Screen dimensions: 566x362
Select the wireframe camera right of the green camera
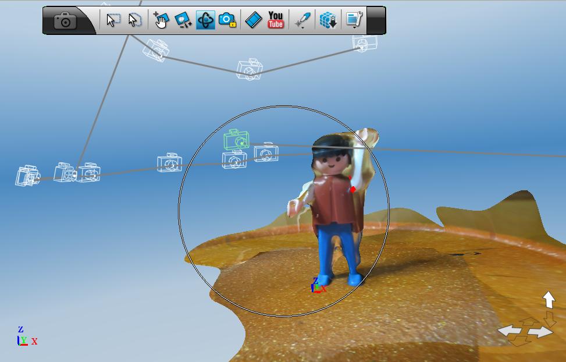[266, 152]
